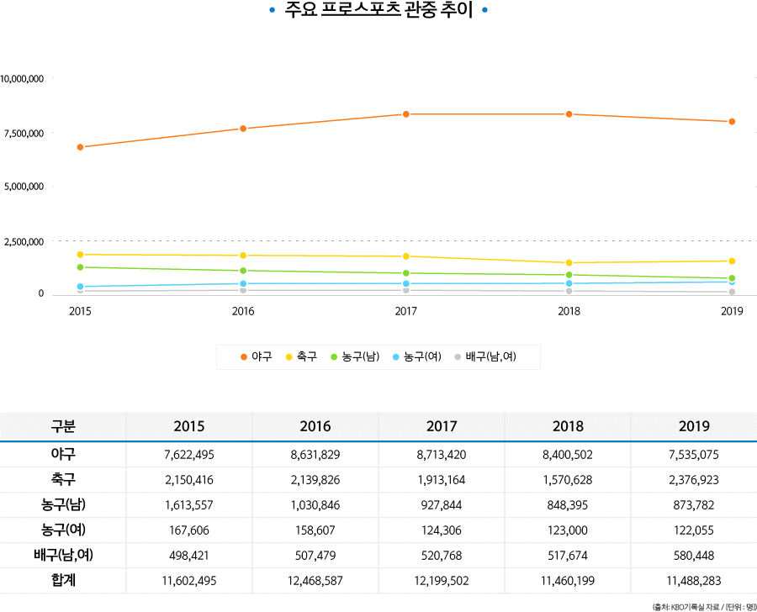Select the orange 야구 data point for 2015
The height and width of the screenshot is (612, 757).
(80, 147)
